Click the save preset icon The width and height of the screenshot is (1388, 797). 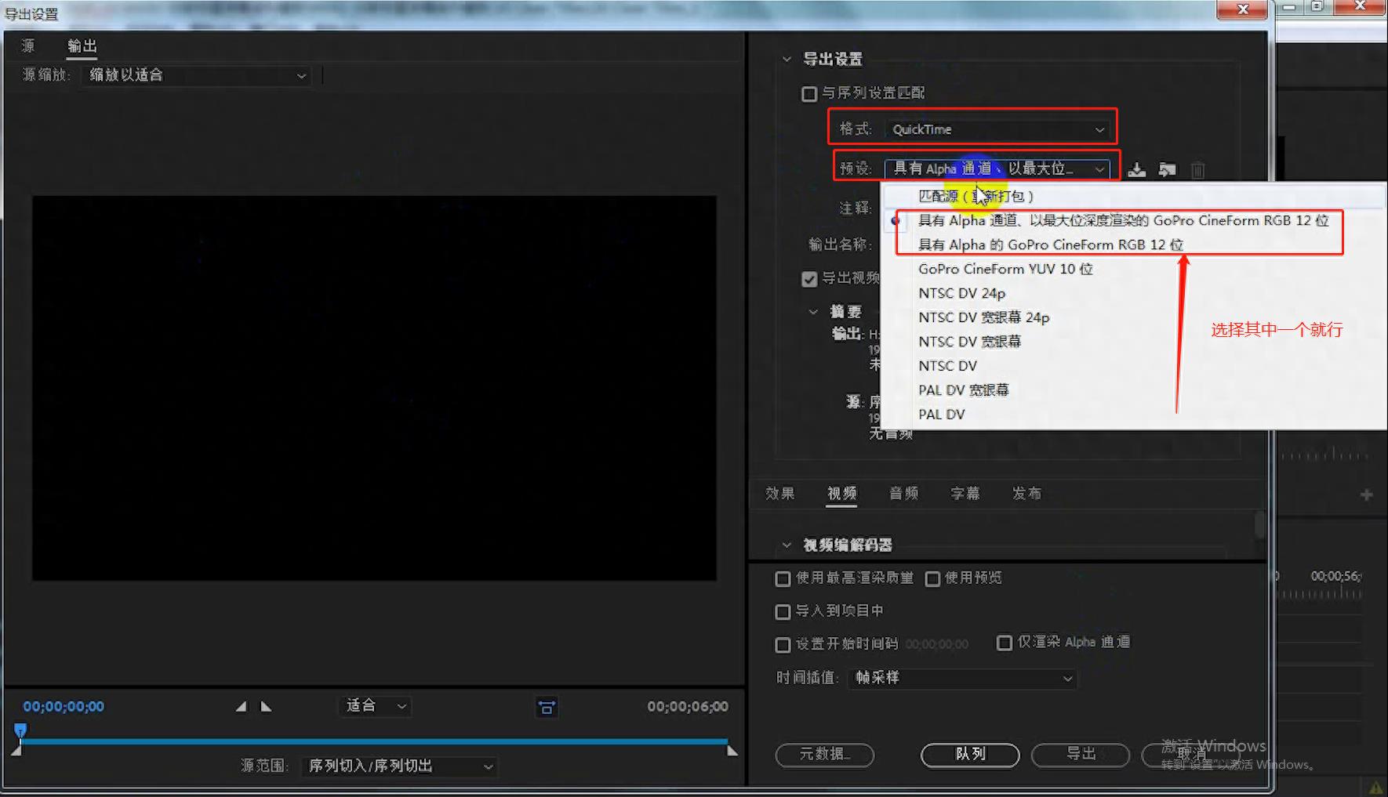point(1136,170)
